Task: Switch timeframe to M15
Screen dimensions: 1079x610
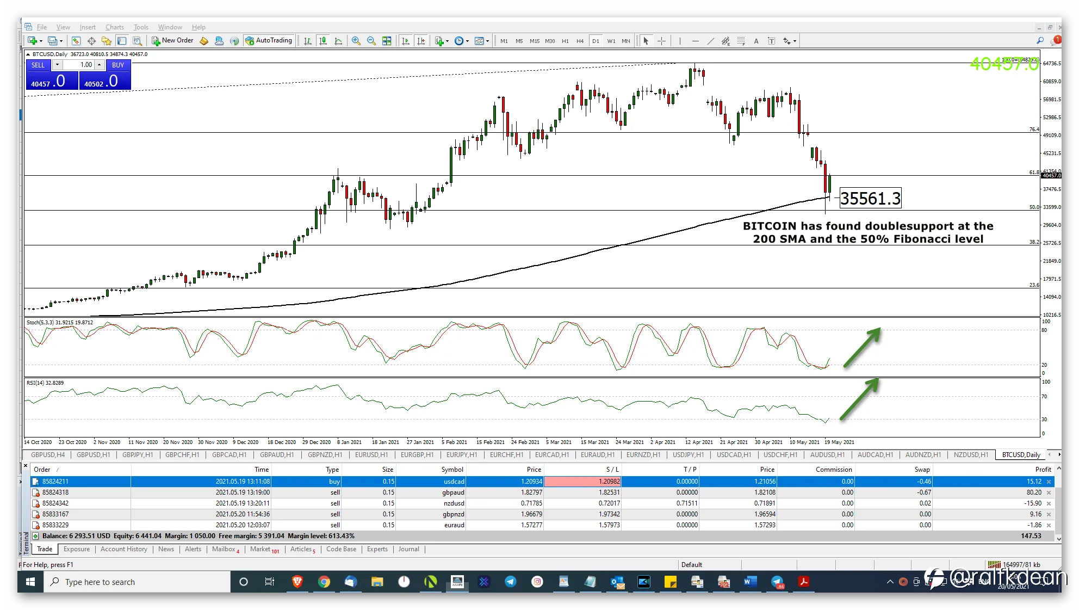Action: pyautogui.click(x=535, y=41)
